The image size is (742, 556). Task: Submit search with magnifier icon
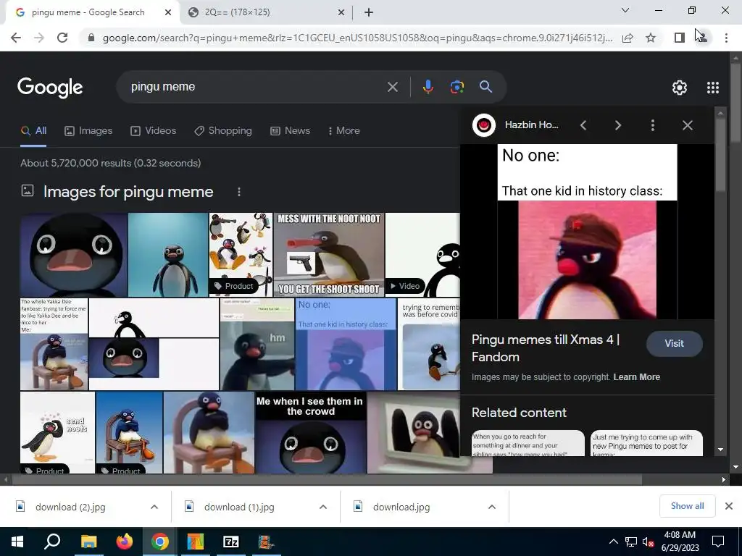485,87
